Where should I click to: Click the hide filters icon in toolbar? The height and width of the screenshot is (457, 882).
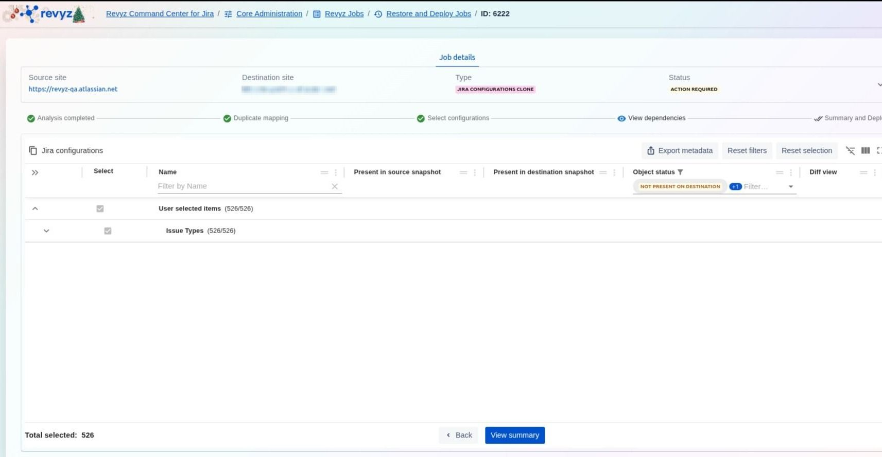[850, 150]
